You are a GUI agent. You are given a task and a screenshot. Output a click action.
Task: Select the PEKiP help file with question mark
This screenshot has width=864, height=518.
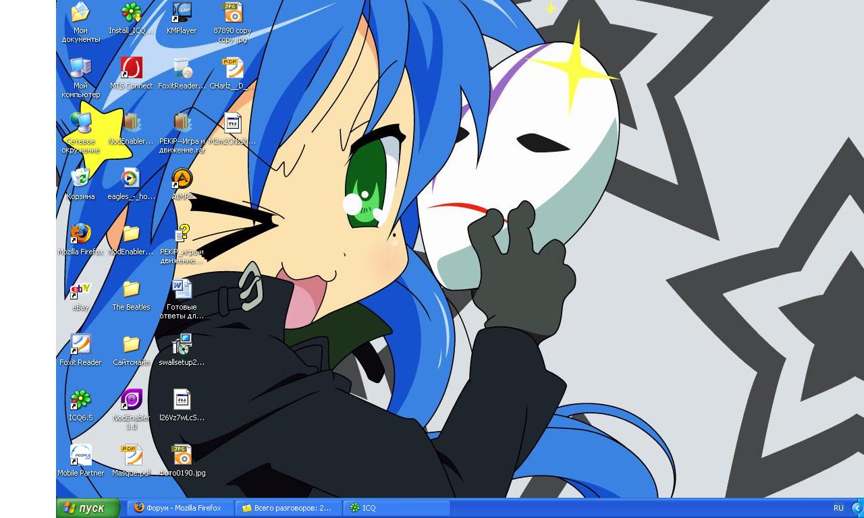(x=182, y=233)
